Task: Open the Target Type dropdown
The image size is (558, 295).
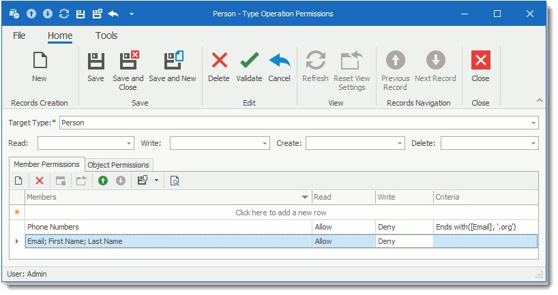Action: (533, 123)
